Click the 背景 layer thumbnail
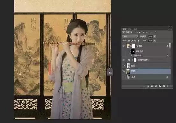176x123 pixels. [128, 77]
